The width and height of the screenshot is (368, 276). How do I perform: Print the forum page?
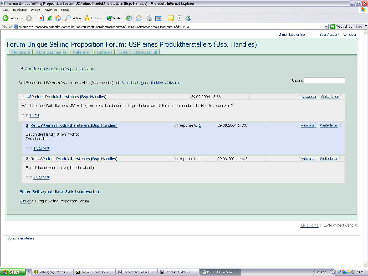[x=149, y=18]
